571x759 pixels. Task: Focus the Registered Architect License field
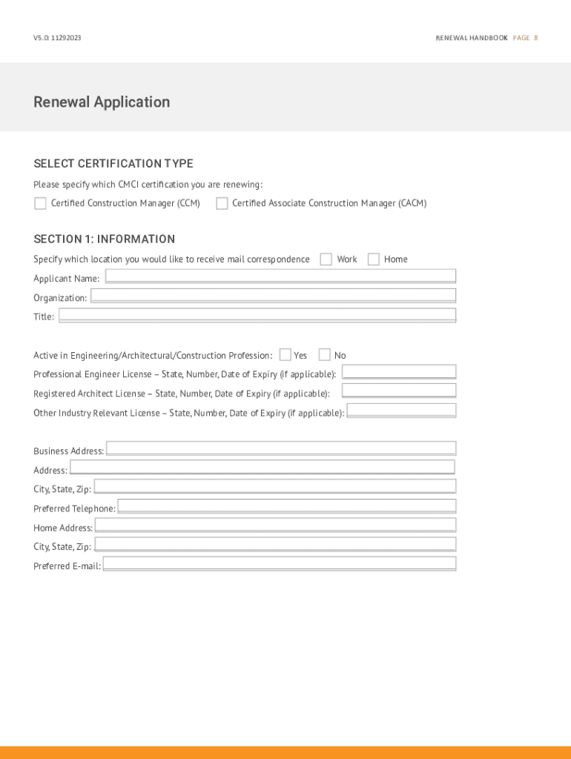coord(399,391)
